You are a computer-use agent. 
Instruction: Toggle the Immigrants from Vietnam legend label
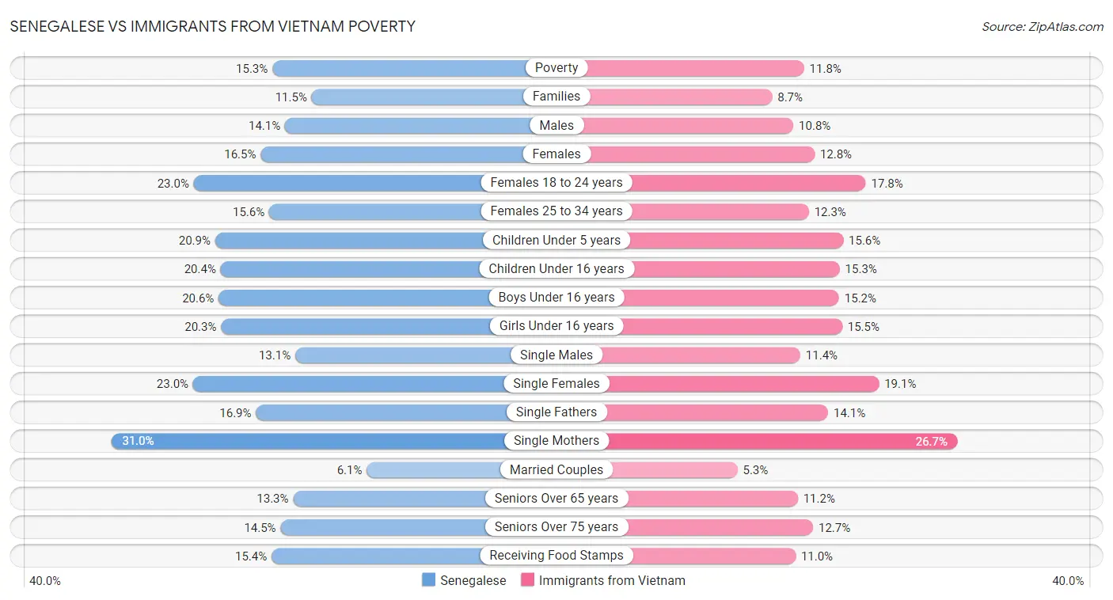(612, 580)
